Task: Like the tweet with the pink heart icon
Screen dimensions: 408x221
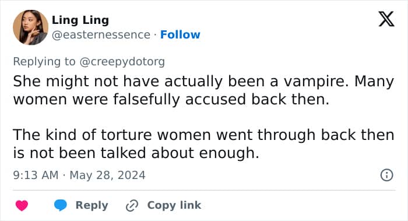Action: (x=22, y=205)
